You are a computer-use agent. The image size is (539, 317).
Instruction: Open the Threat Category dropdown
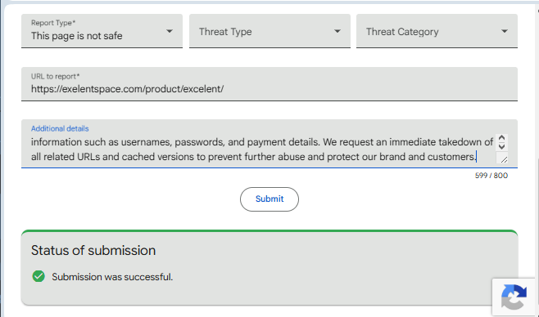click(437, 31)
